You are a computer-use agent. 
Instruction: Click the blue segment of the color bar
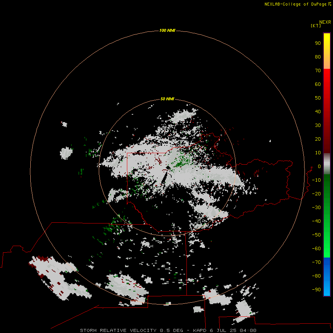pos(327,276)
